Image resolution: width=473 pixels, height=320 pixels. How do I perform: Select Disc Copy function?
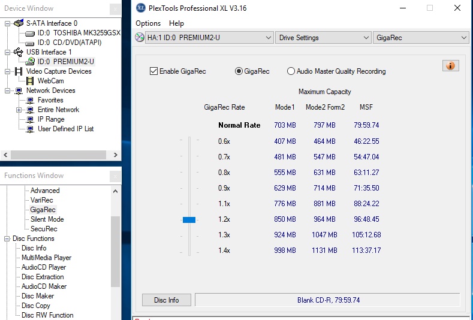pos(35,306)
